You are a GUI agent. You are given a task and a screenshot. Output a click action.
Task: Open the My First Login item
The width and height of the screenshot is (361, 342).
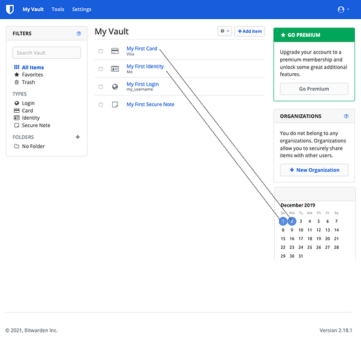point(142,84)
